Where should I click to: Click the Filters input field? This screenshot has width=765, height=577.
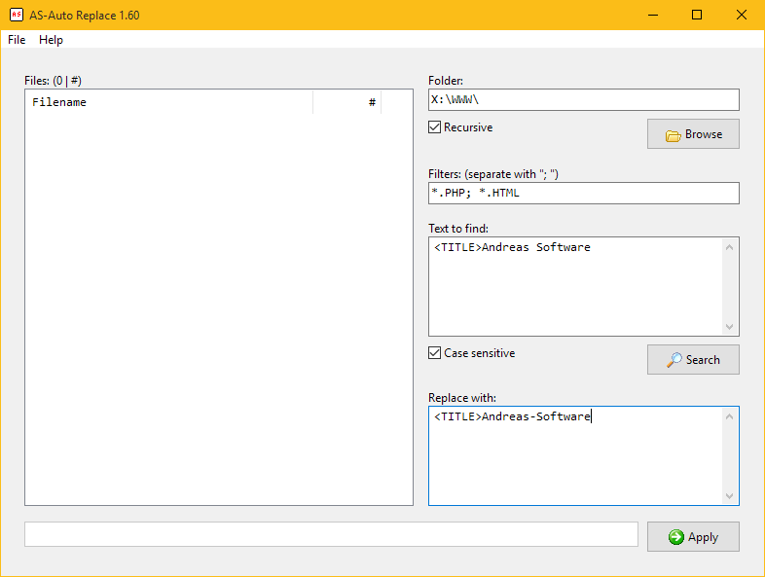point(584,194)
